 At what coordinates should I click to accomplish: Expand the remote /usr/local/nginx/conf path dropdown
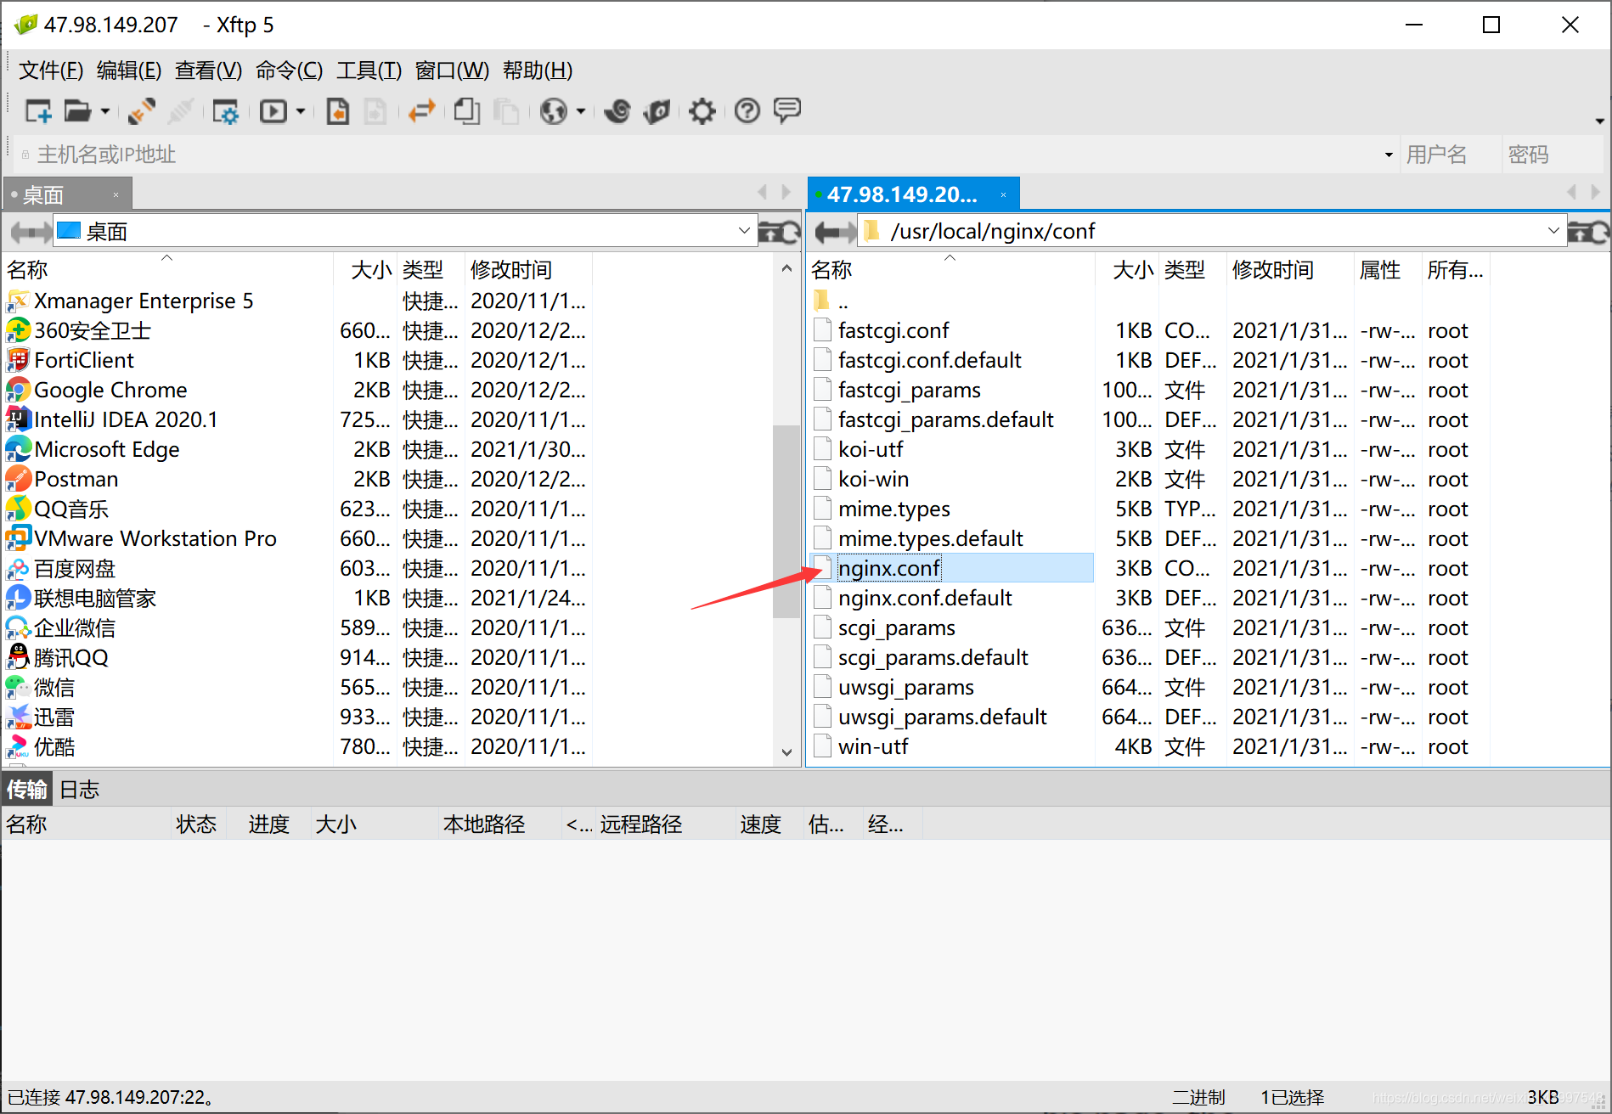click(1553, 231)
